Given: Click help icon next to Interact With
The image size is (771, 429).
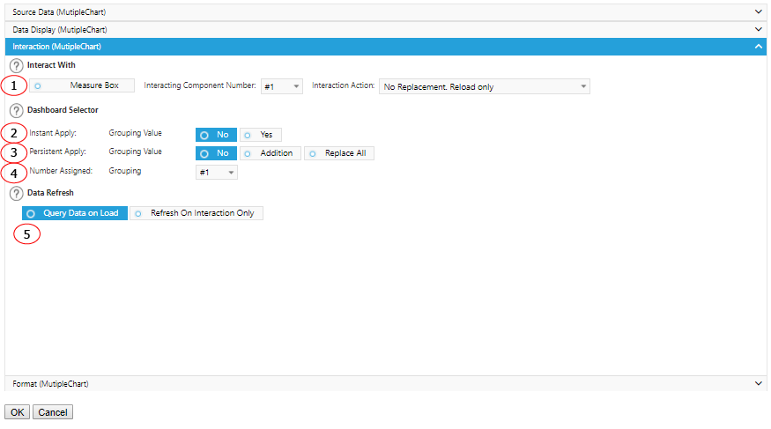Looking at the screenshot, I should [16, 65].
